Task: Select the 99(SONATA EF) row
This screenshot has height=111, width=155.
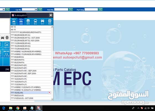Action: [31, 65]
